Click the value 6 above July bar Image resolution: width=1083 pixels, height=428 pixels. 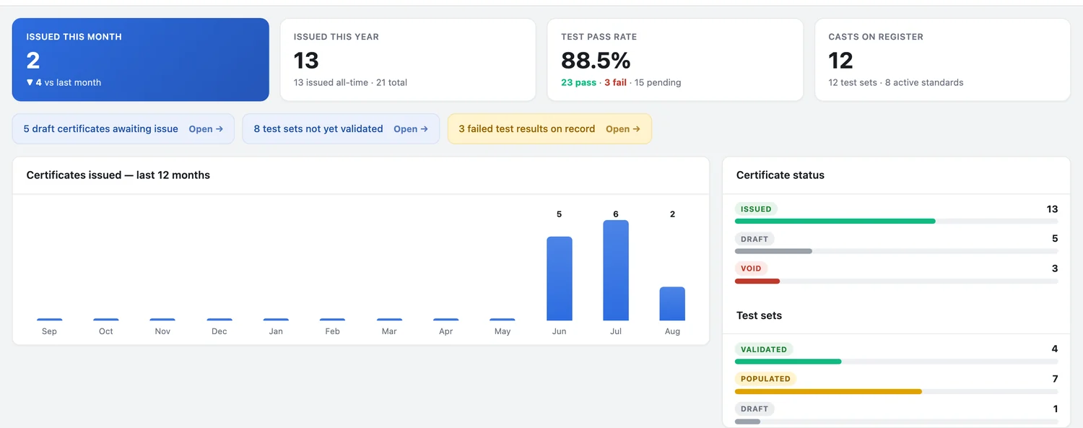pos(616,214)
